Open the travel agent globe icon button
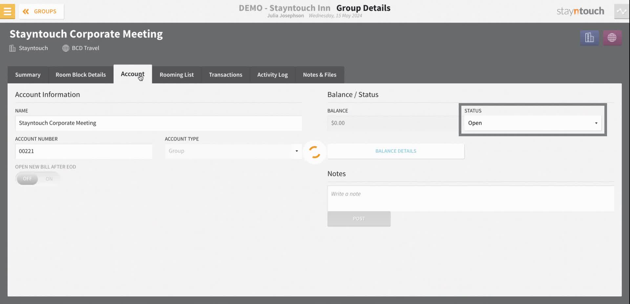The height and width of the screenshot is (304, 630). pos(612,38)
